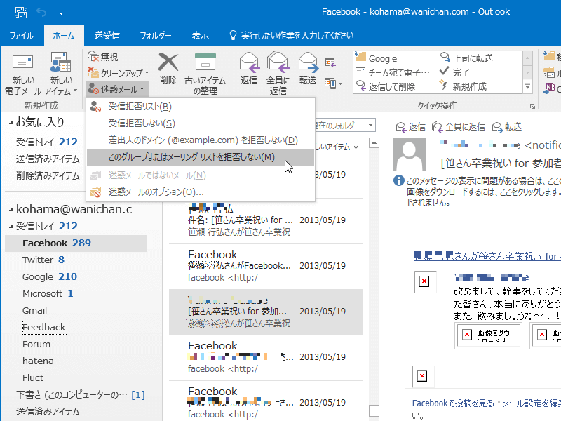561x421 pixels.
Task: Click the Ignore conversation icon
Action: point(93,57)
